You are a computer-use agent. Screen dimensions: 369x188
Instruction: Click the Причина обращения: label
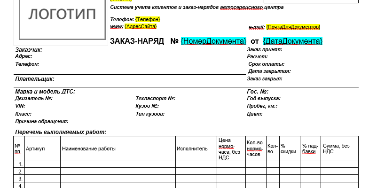[x=42, y=121]
